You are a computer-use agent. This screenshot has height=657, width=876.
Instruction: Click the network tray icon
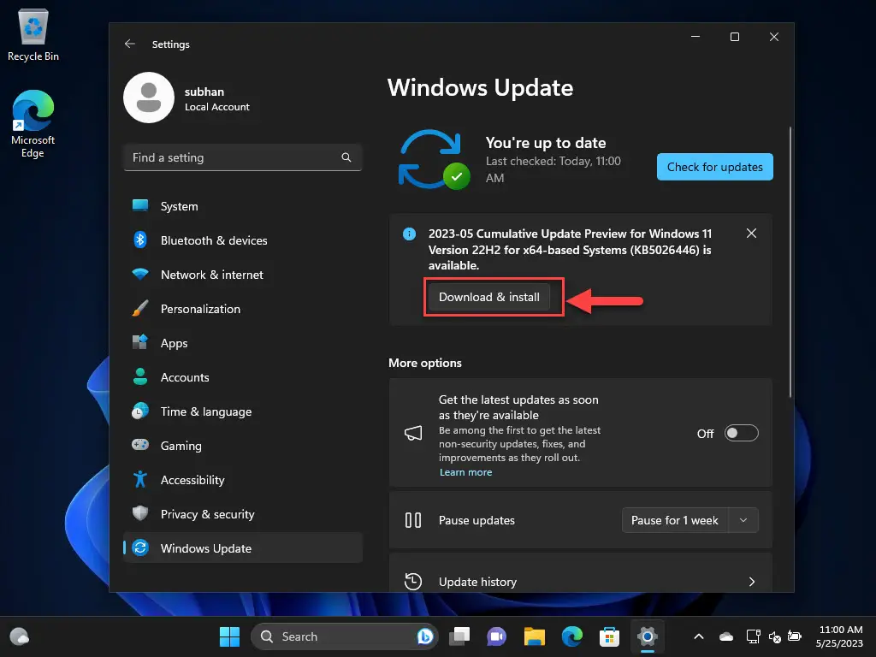click(753, 636)
